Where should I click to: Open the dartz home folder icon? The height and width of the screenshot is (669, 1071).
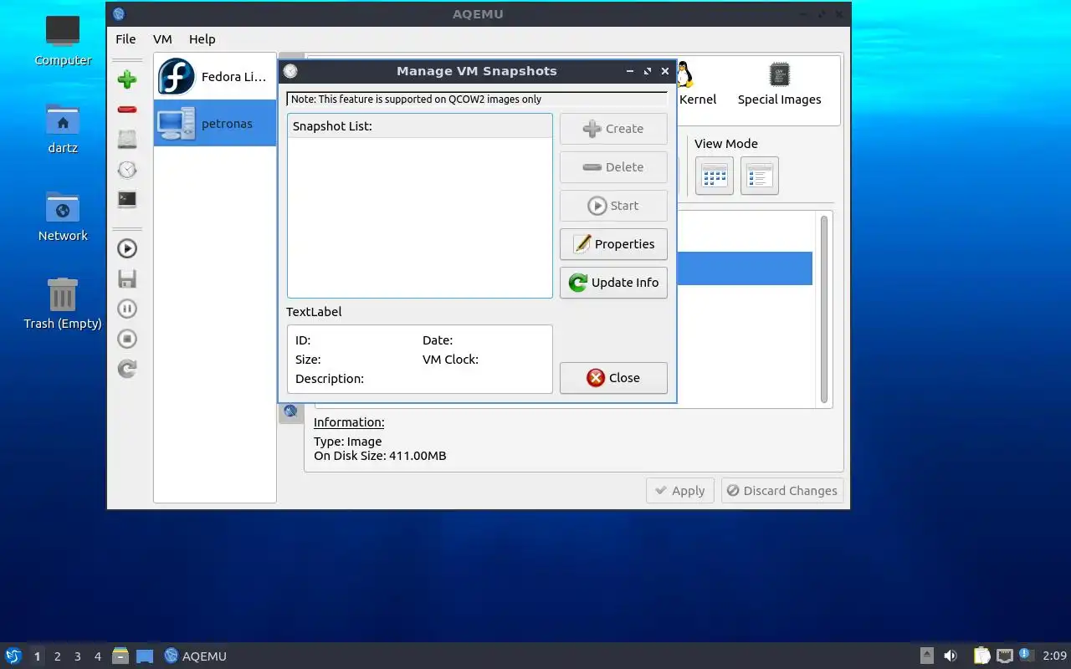point(63,130)
